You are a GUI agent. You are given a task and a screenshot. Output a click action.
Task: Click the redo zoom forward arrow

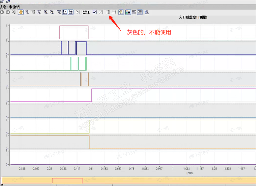pos(8,12)
